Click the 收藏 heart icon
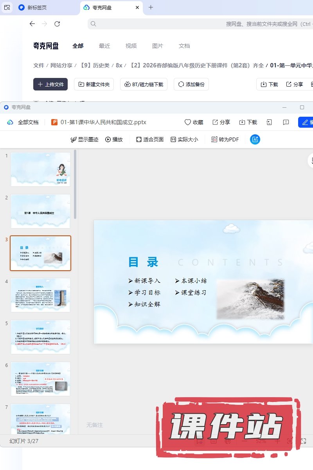The height and width of the screenshot is (470, 313). point(188,122)
